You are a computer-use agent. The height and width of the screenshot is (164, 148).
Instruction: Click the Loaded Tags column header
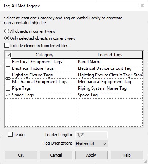point(110,55)
